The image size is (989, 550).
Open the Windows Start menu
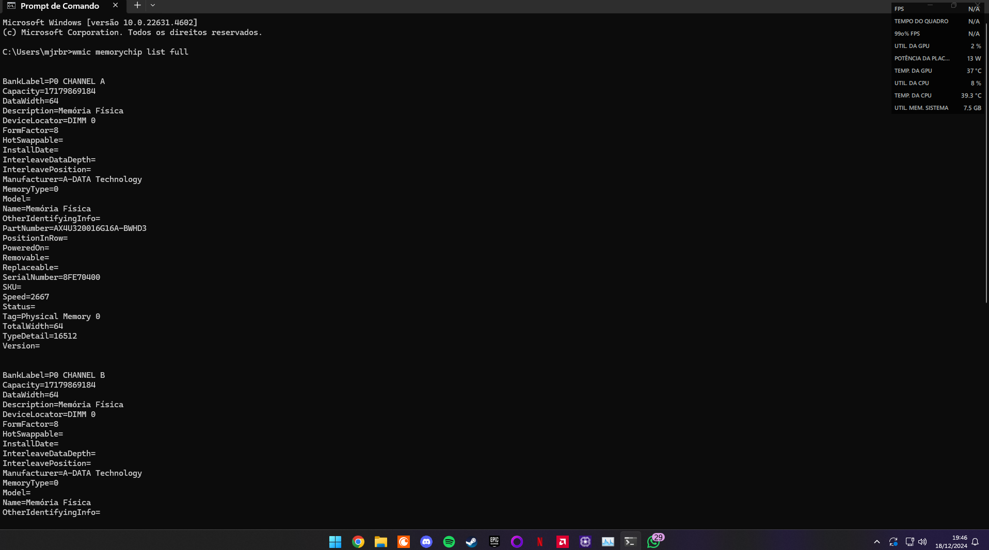335,542
